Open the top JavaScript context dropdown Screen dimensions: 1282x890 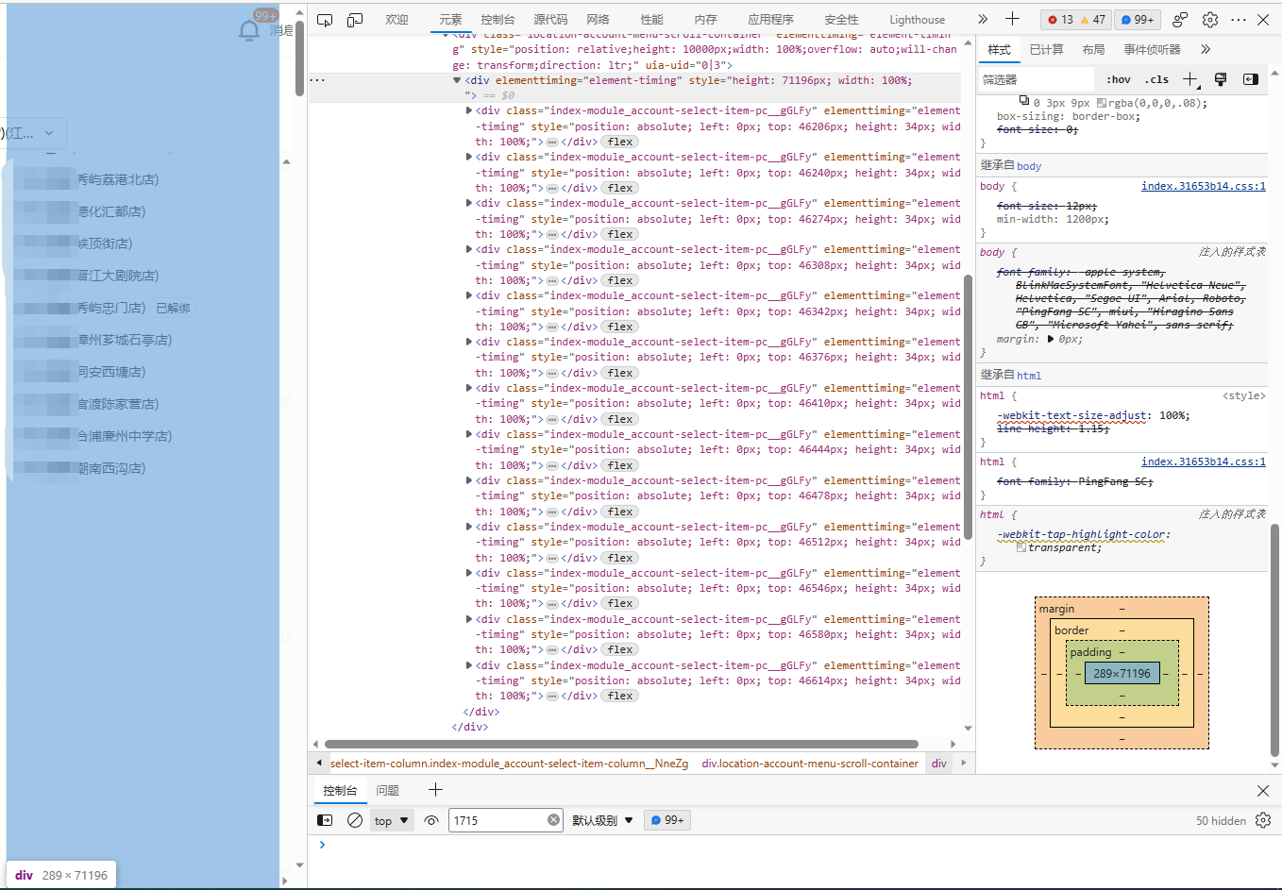click(x=392, y=820)
